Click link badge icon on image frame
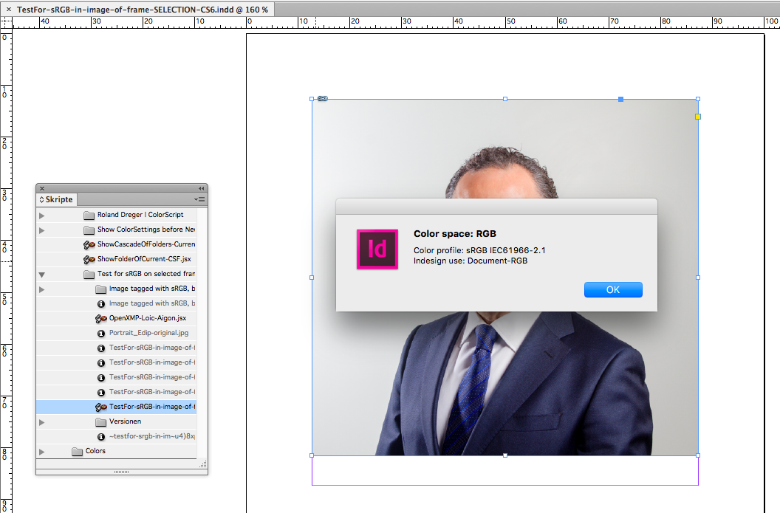The height and width of the screenshot is (513, 780). click(x=323, y=99)
